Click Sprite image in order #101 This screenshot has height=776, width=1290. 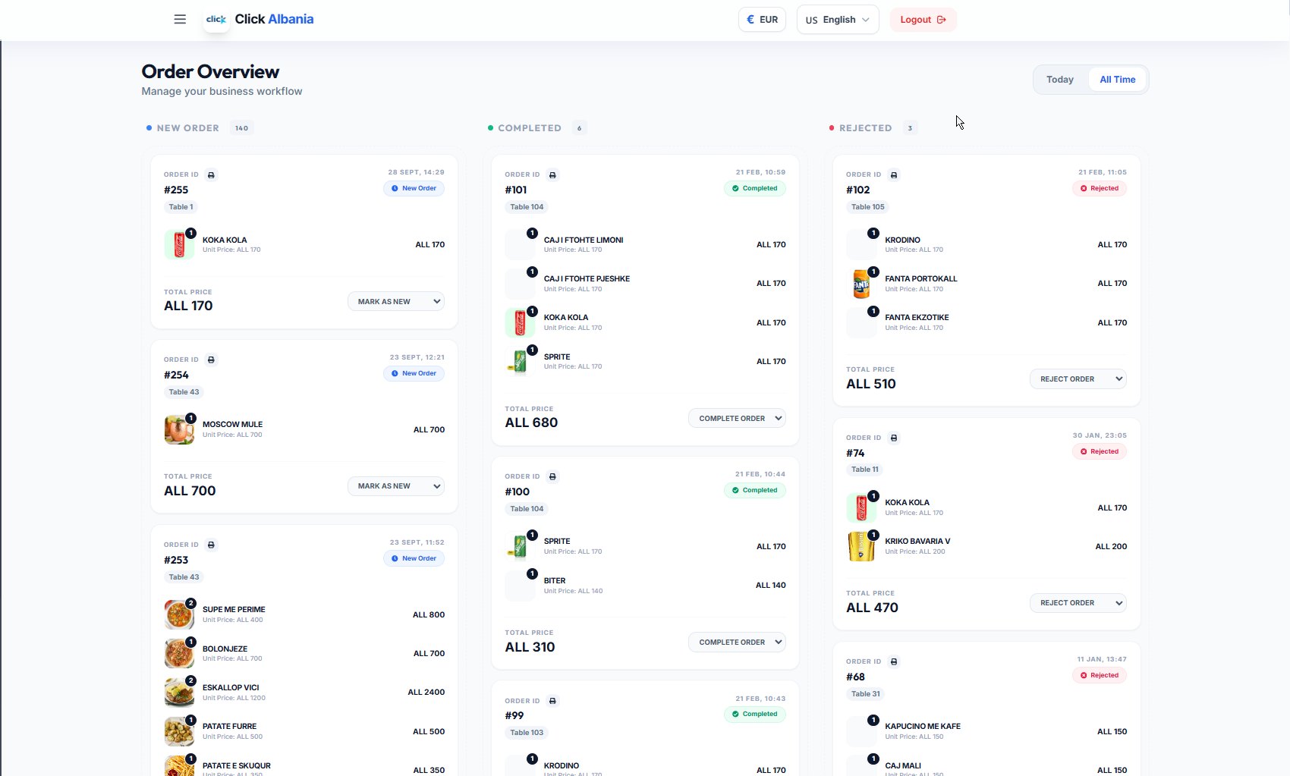pyautogui.click(x=520, y=362)
